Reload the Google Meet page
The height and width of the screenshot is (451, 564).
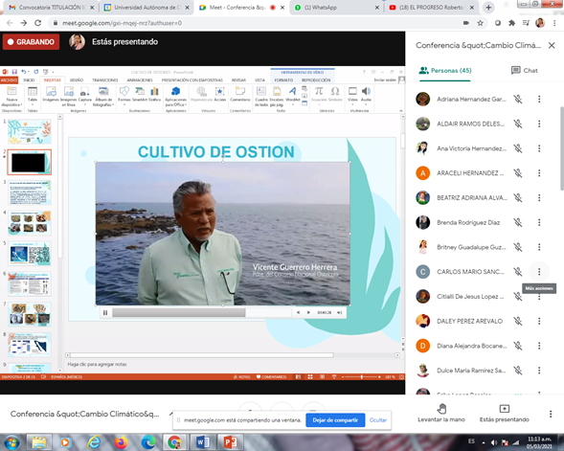click(x=37, y=23)
